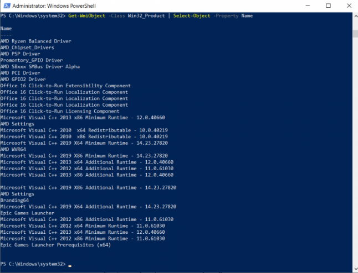358x273 pixels.
Task: Click the -Class parameter in the command
Action: [116, 15]
